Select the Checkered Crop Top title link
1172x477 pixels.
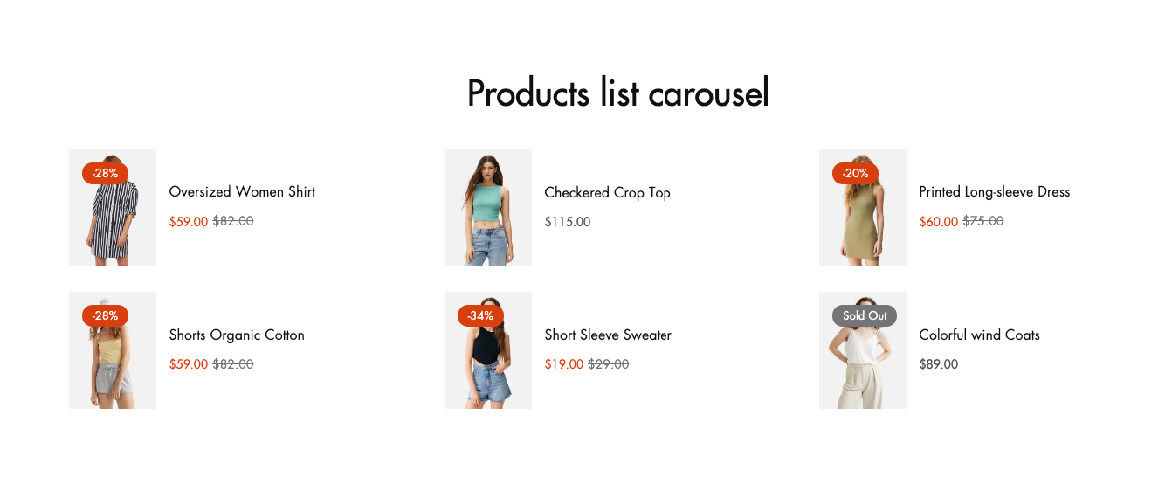(606, 192)
